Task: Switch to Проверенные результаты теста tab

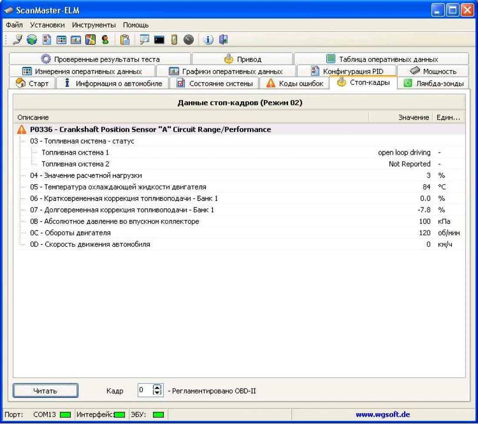Action: 100,59
